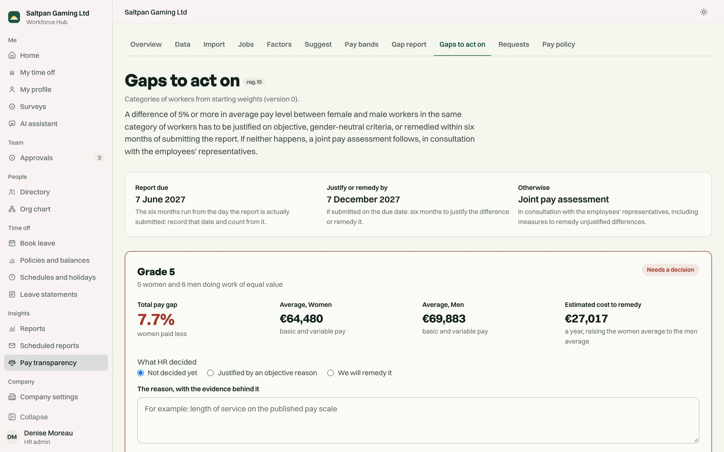This screenshot has width=724, height=452.
Task: Click the Leave statements document icon
Action: [12, 294]
